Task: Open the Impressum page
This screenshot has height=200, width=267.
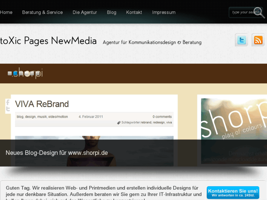Action: pos(164,12)
